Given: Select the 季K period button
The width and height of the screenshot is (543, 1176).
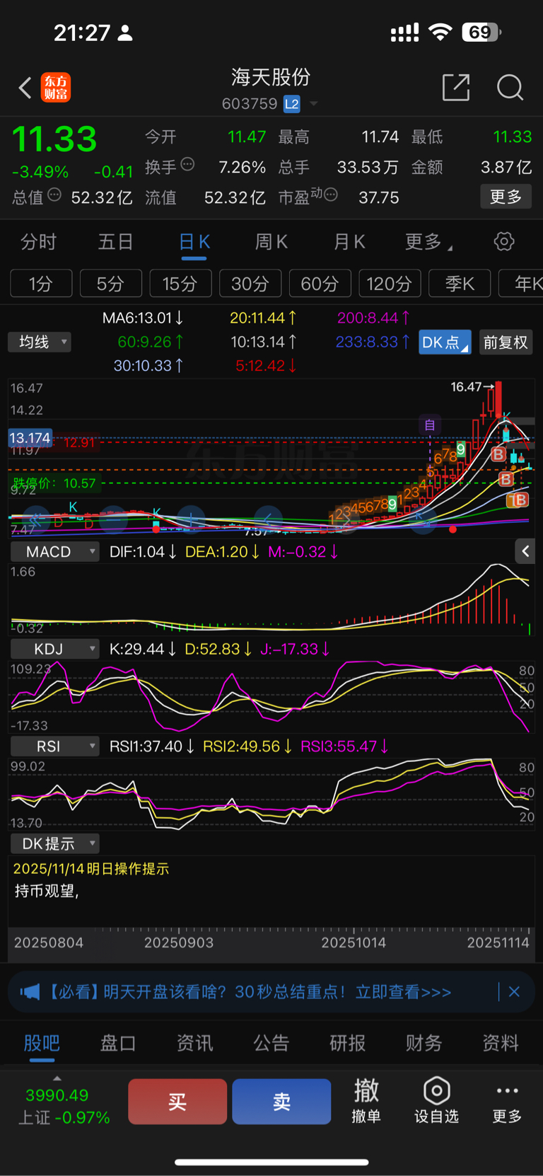Looking at the screenshot, I should 460,283.
